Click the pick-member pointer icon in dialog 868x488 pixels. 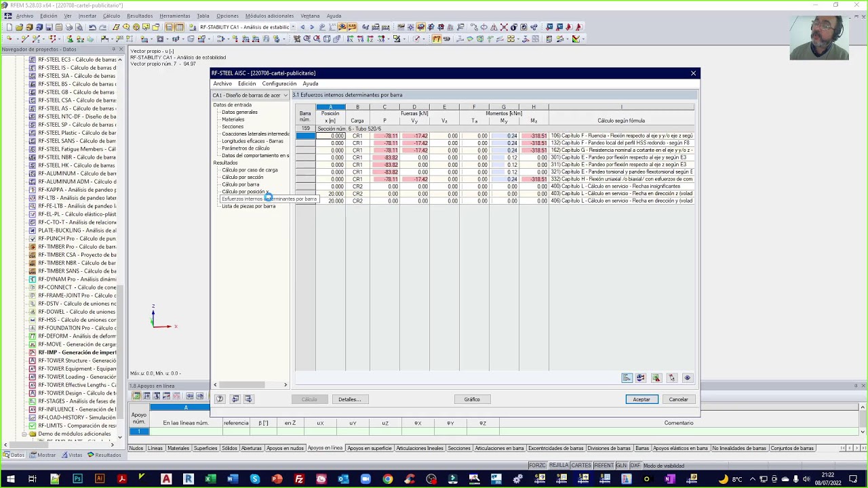pyautogui.click(x=671, y=378)
